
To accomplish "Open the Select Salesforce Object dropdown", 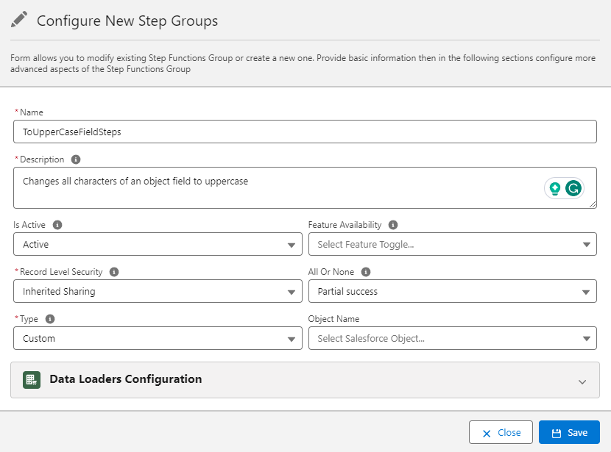I will pos(452,339).
